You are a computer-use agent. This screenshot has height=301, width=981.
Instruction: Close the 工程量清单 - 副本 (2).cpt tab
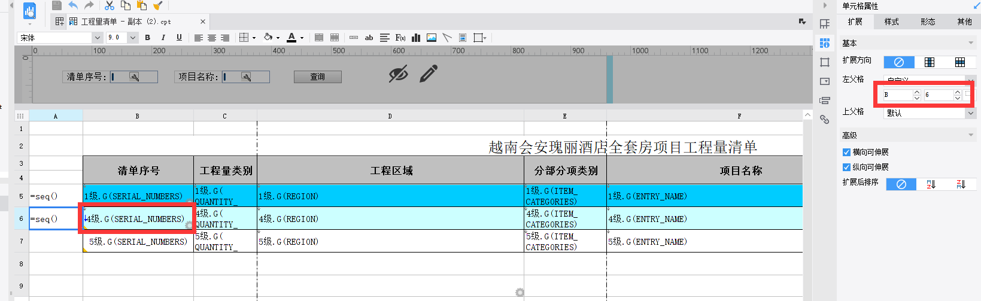pos(203,22)
